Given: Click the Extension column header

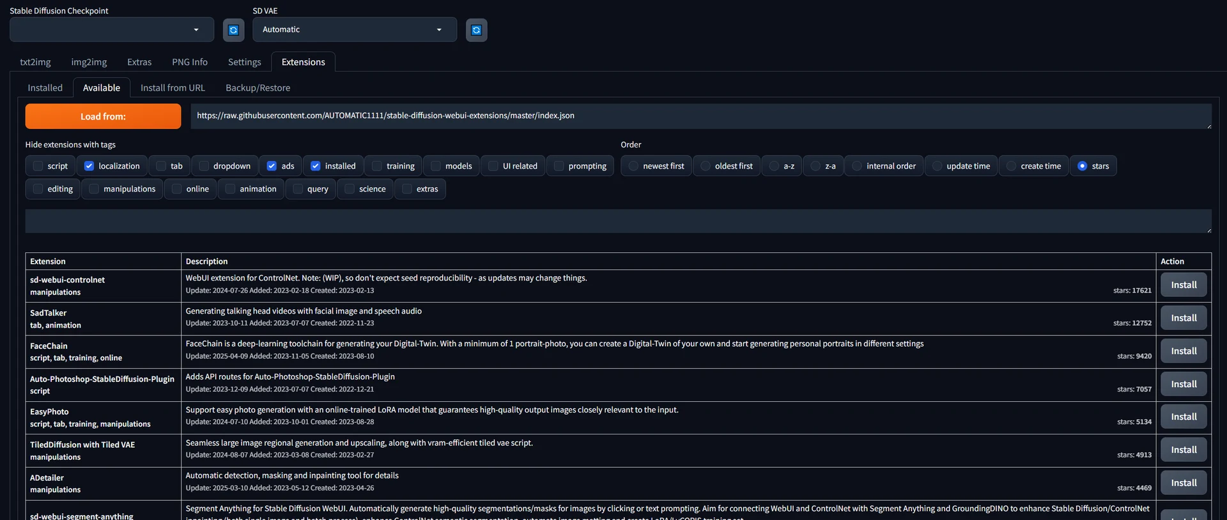Looking at the screenshot, I should click(47, 261).
